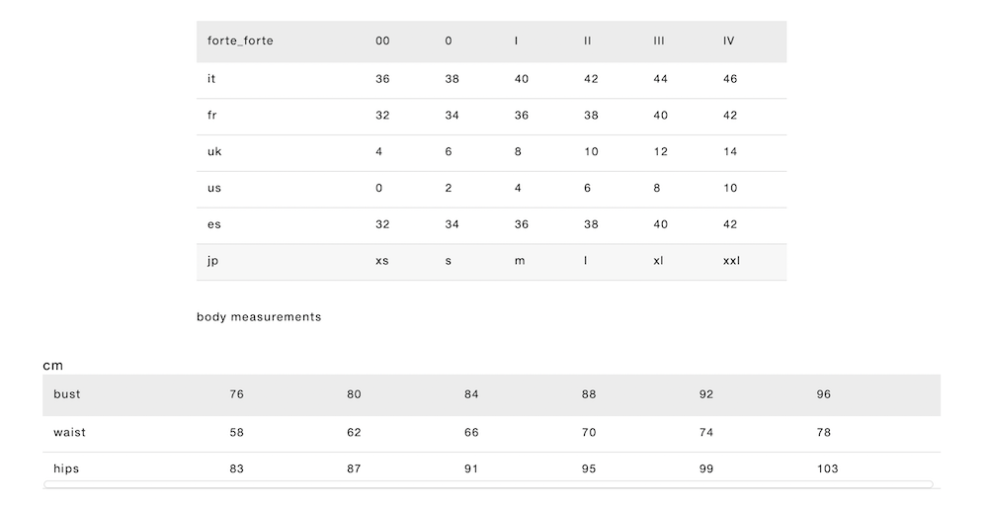Viewport: 988px width, 508px height.
Task: Click the '14' cell in the uk row
Action: click(x=730, y=152)
